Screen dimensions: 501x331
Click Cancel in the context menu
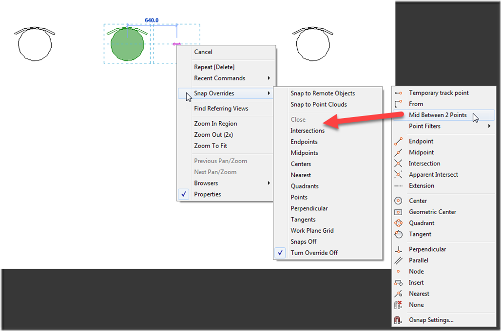pos(203,52)
